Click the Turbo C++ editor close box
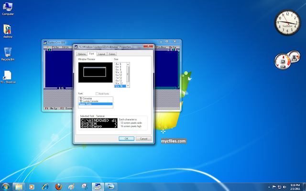 (x=49, y=50)
